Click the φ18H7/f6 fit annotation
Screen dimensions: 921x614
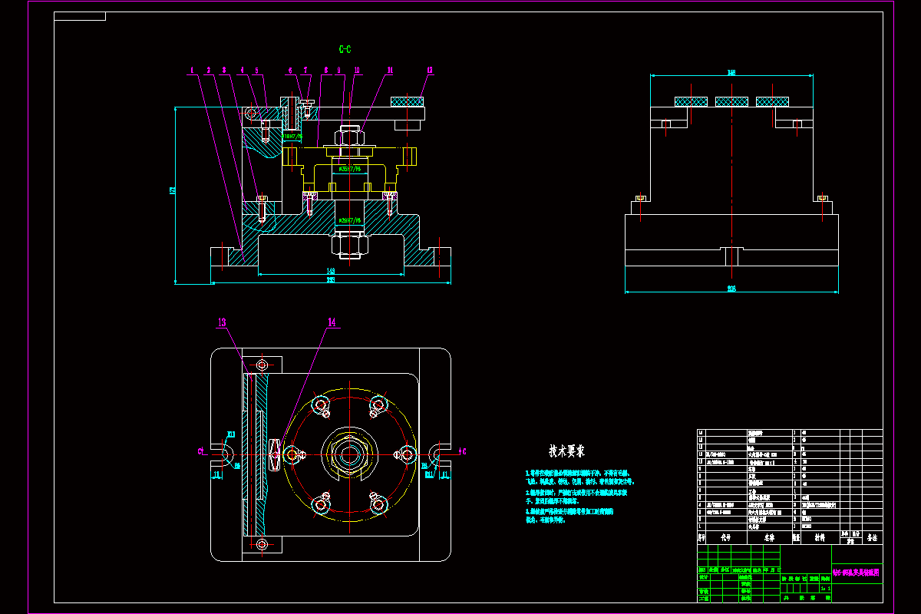tap(294, 137)
